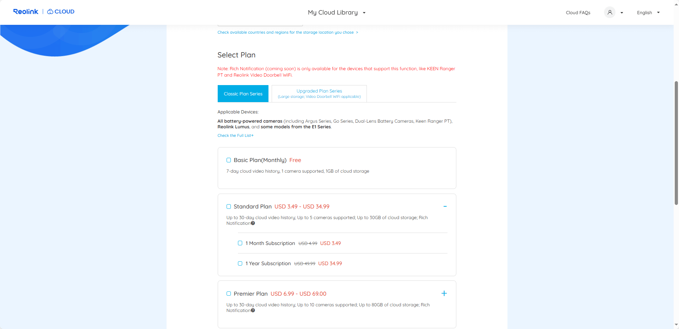Click the 7-day cloud video history description
Screen dimensions: 679x329
tap(298, 171)
